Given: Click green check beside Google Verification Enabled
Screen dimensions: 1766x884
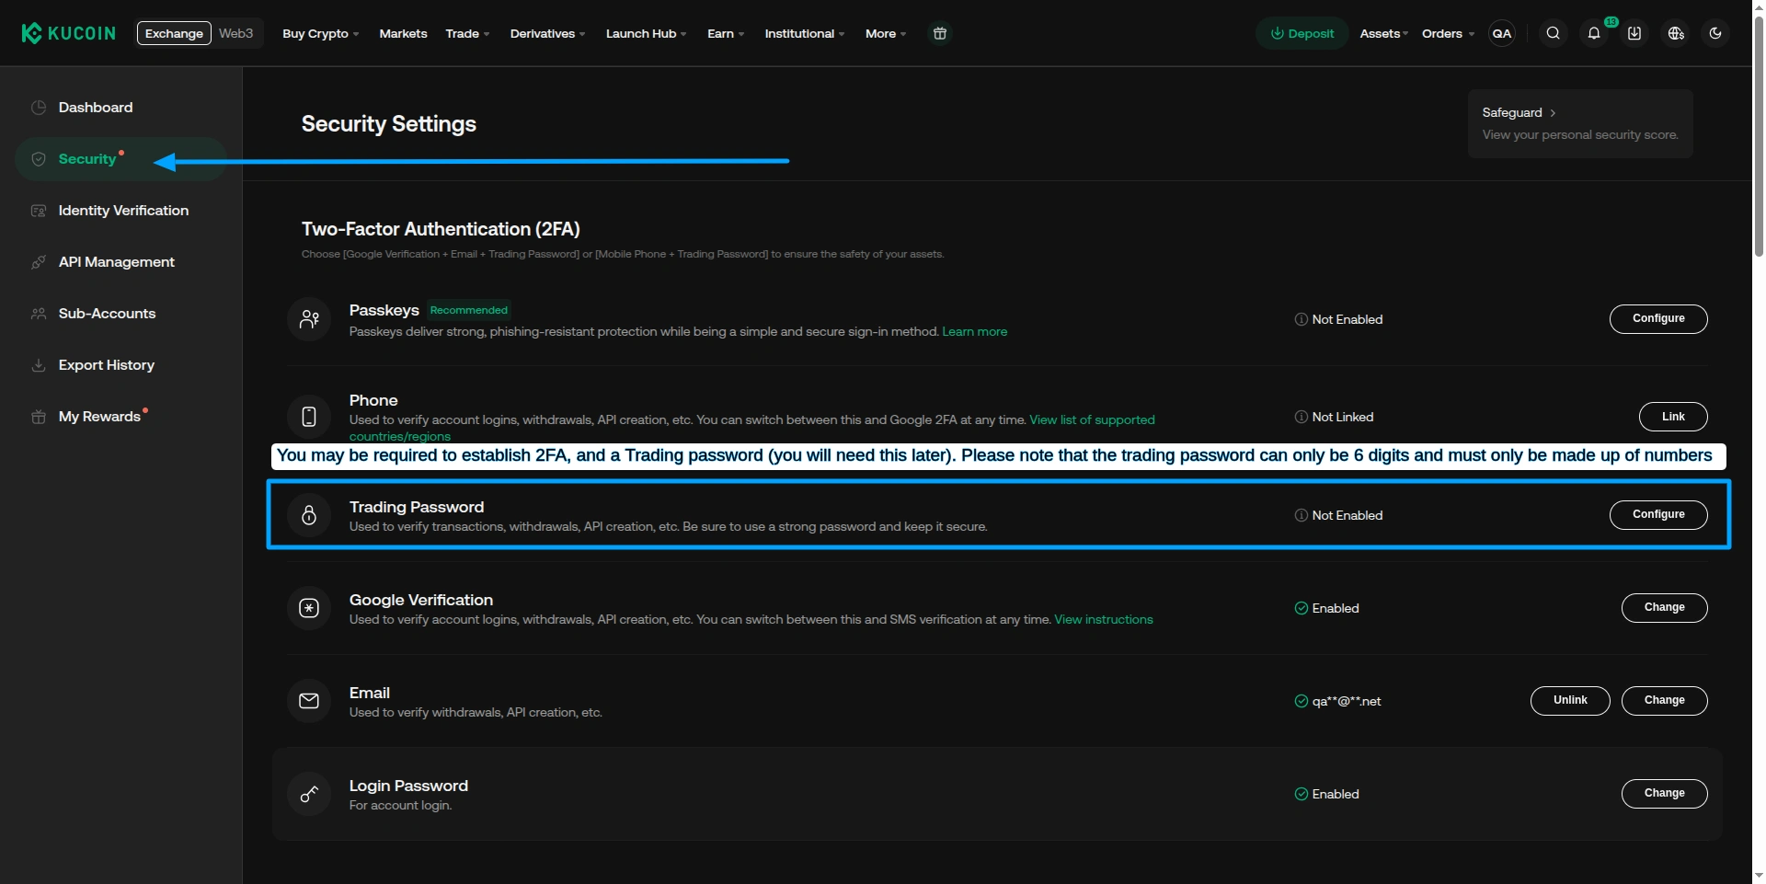Looking at the screenshot, I should 1302,608.
